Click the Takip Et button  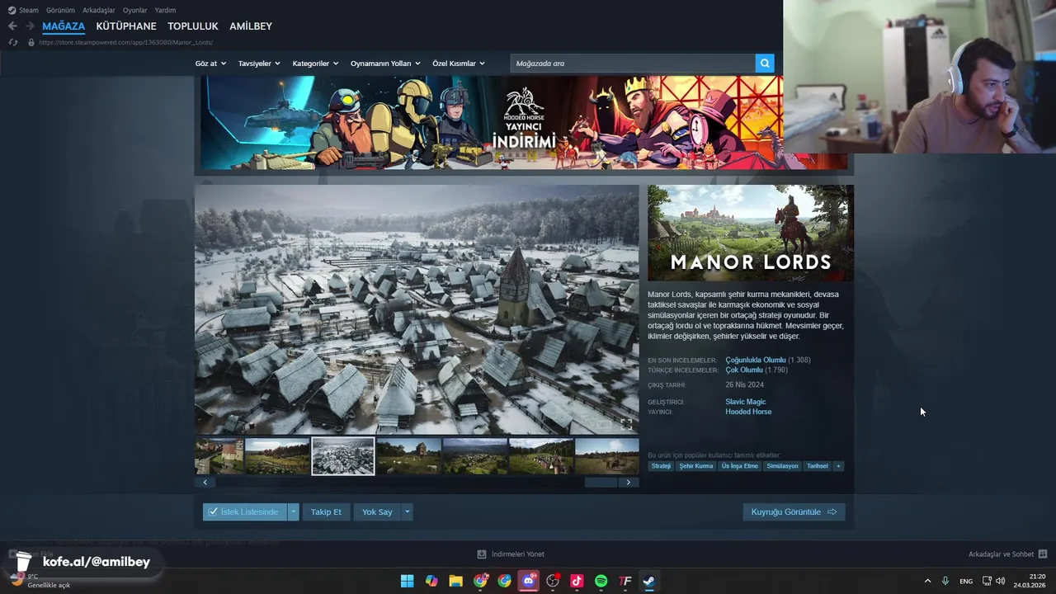pos(326,511)
